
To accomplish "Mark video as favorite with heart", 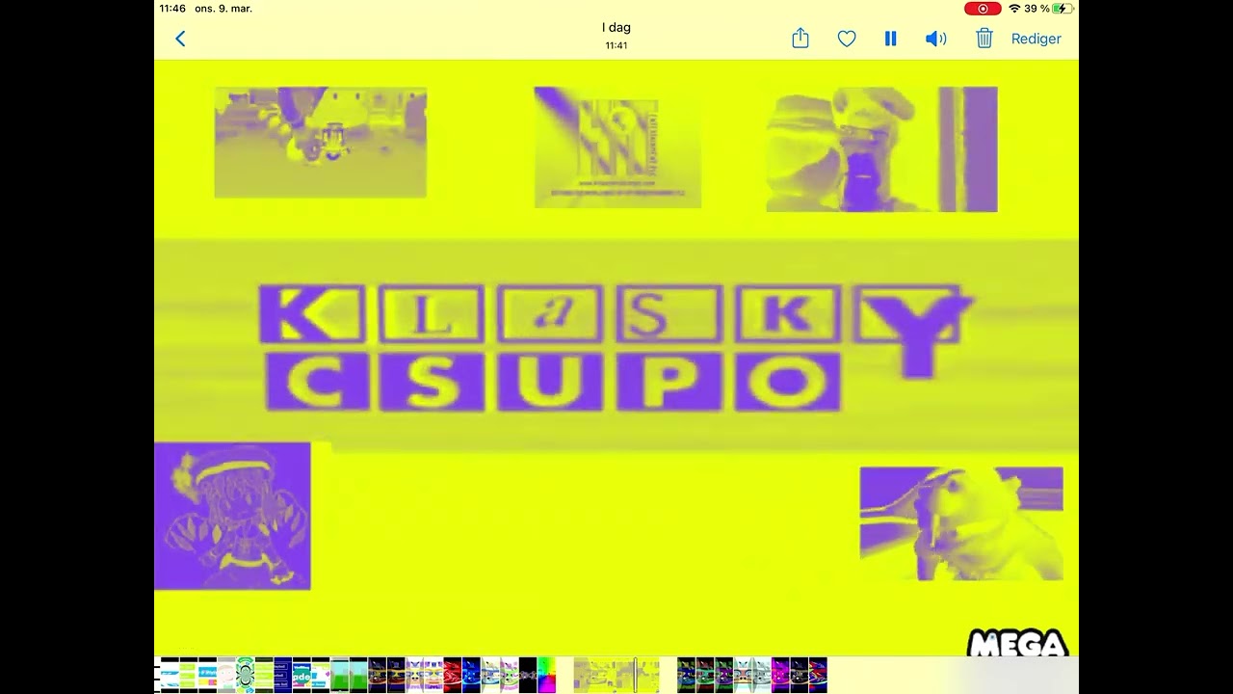I will point(847,39).
